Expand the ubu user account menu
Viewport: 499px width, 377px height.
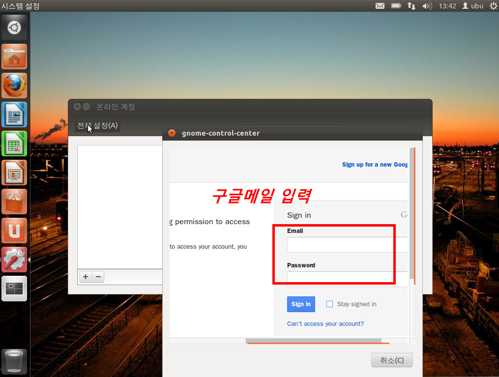472,6
